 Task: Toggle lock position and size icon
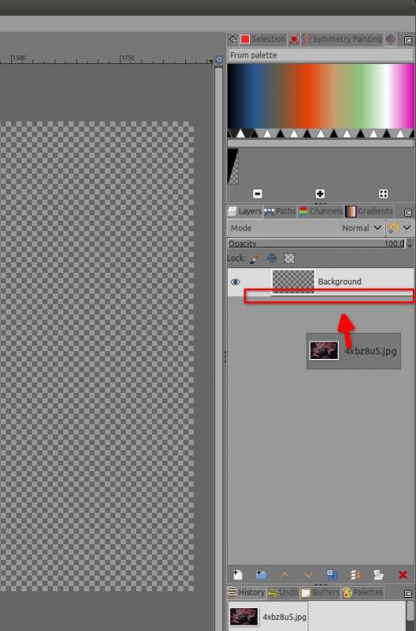(272, 259)
